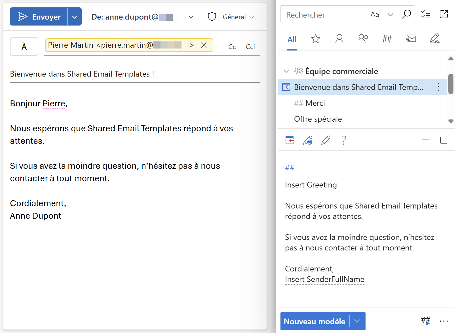The image size is (456, 333).
Task: Toggle Aa match case search option
Action: click(x=375, y=14)
